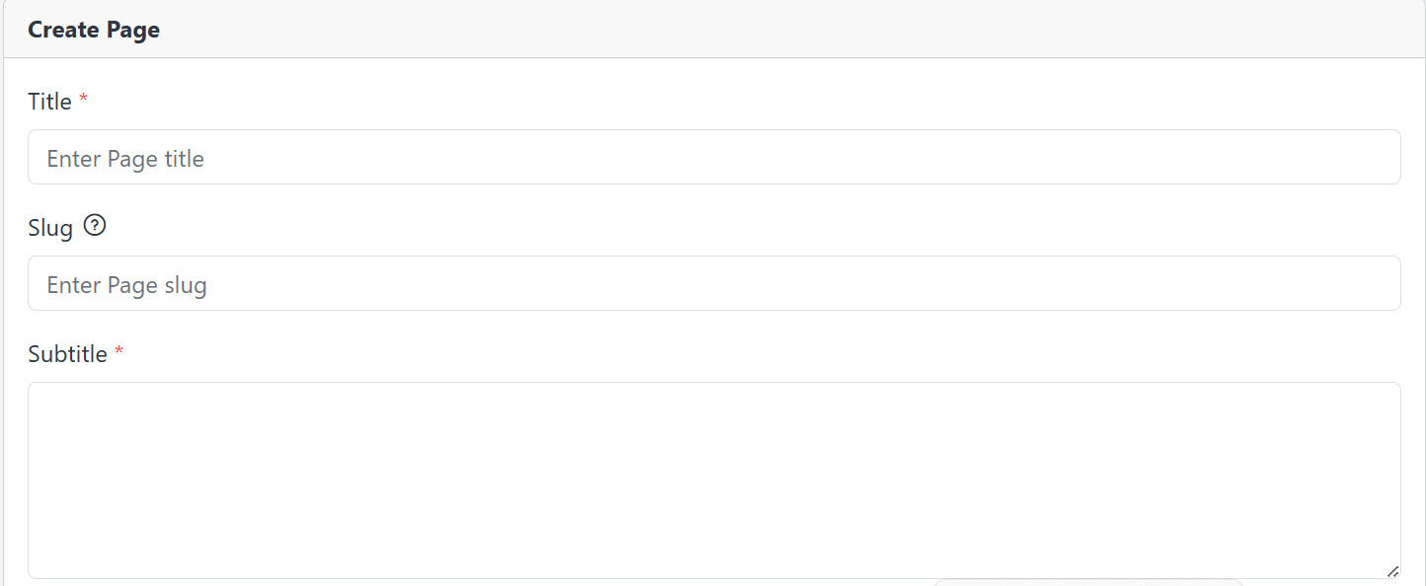Screen dimensions: 1426x586
Task: Click the "Enter Page title" placeholder text
Action: (125, 159)
